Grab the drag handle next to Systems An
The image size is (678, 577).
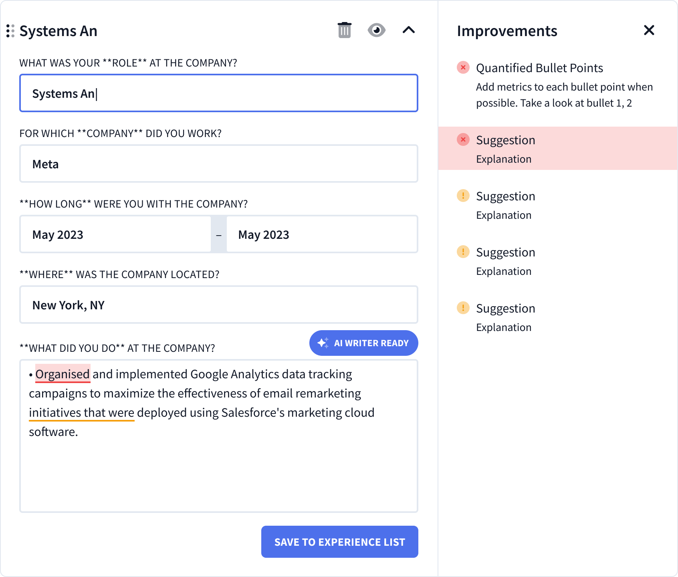coord(10,30)
